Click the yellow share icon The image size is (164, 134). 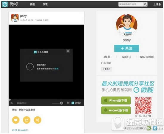(x=38, y=120)
